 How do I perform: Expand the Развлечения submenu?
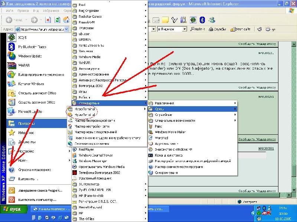(193, 103)
